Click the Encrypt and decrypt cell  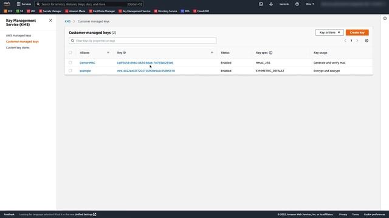coord(327,71)
